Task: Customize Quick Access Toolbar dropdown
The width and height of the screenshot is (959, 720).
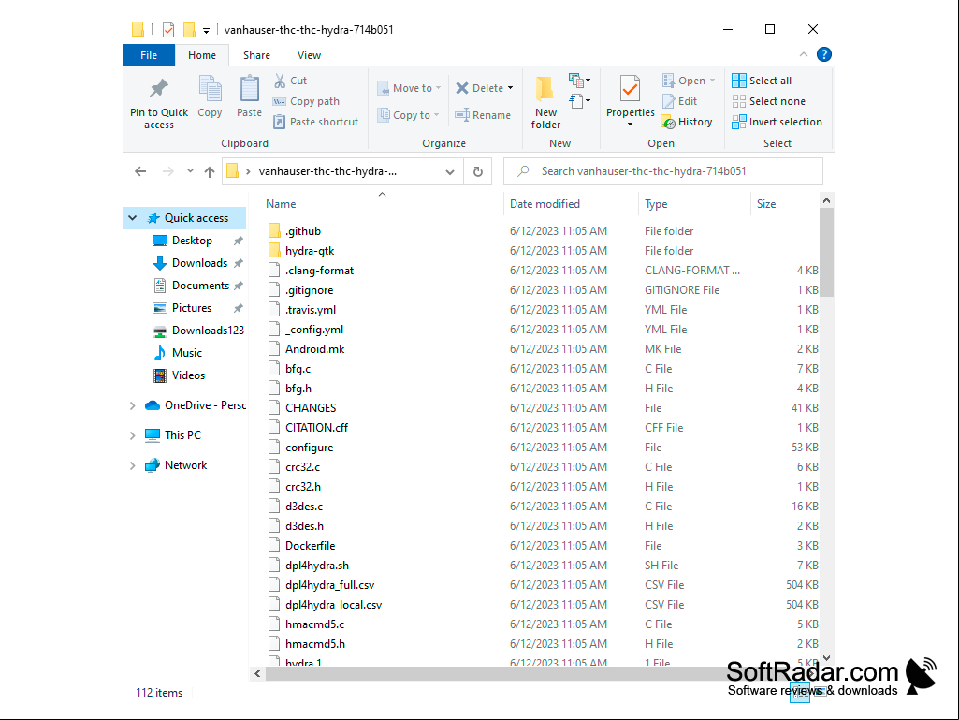Action: tap(206, 29)
